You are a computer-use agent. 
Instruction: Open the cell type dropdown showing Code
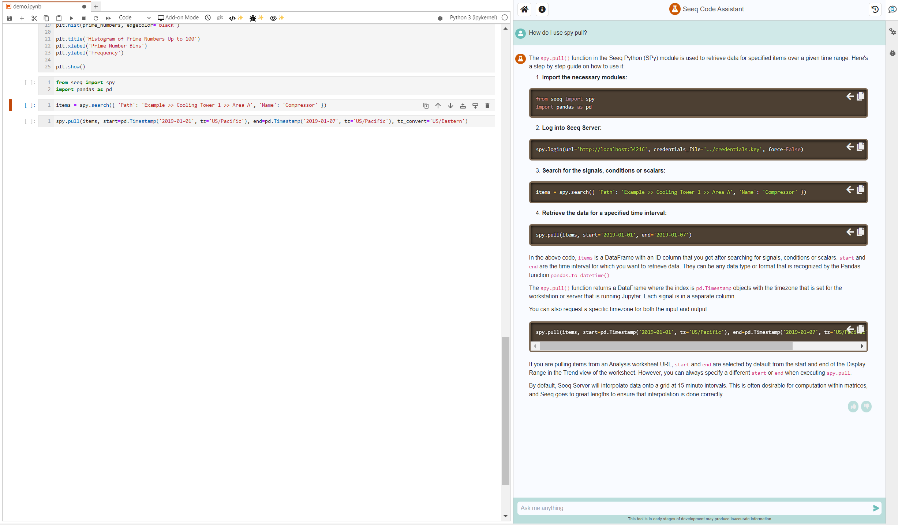134,17
